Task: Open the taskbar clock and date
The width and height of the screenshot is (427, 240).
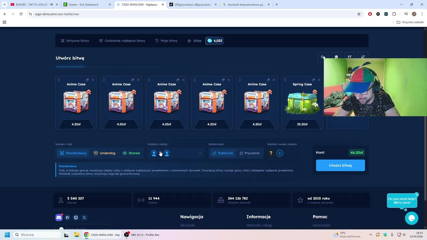Action: click(416, 235)
